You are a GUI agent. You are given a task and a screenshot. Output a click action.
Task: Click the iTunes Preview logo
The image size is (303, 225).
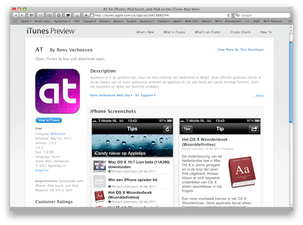(x=50, y=31)
